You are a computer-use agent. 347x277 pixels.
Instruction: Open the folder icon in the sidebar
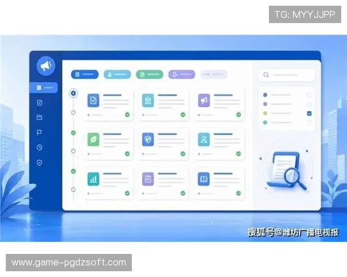tap(39, 117)
